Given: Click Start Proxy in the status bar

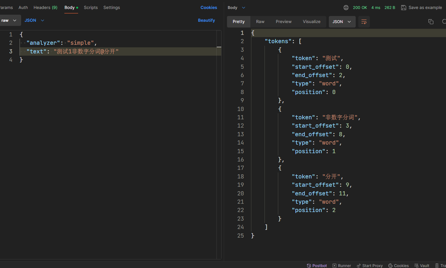Looking at the screenshot, I should tap(369, 265).
